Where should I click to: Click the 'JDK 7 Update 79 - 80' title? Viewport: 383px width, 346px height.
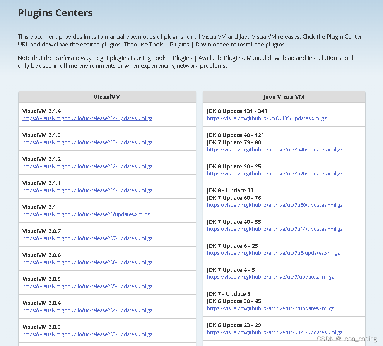[234, 142]
